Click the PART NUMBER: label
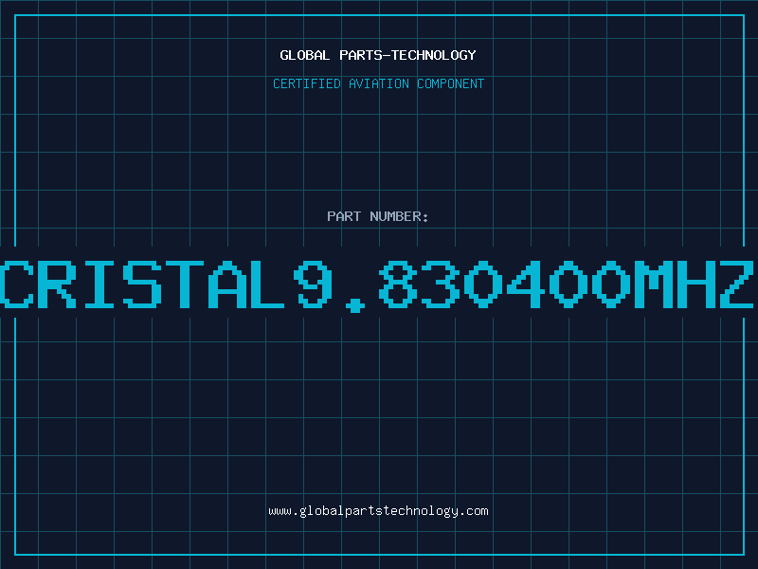758x569 pixels. pyautogui.click(x=378, y=216)
